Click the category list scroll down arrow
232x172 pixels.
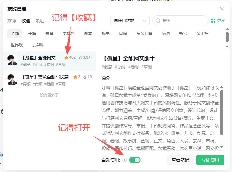point(227,46)
